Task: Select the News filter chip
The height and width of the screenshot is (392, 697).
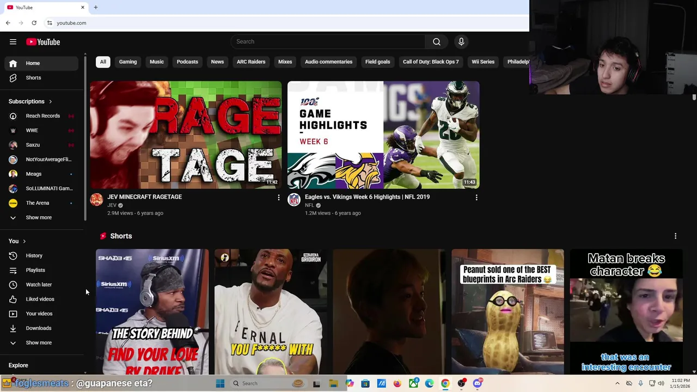Action: [217, 62]
